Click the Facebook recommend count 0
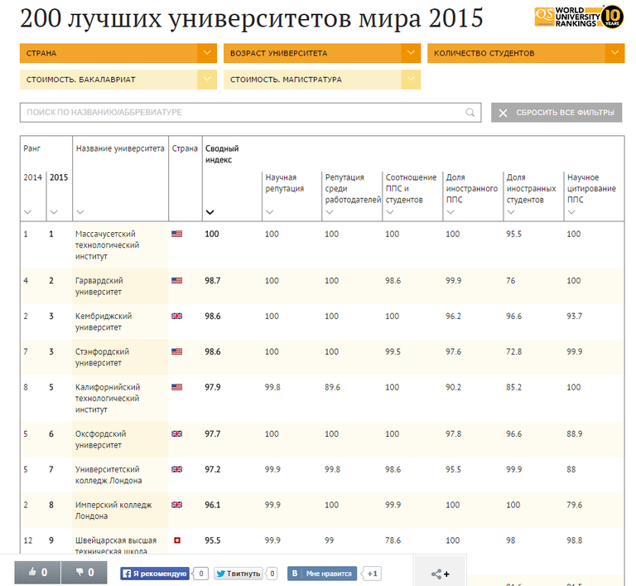 pos(200,574)
